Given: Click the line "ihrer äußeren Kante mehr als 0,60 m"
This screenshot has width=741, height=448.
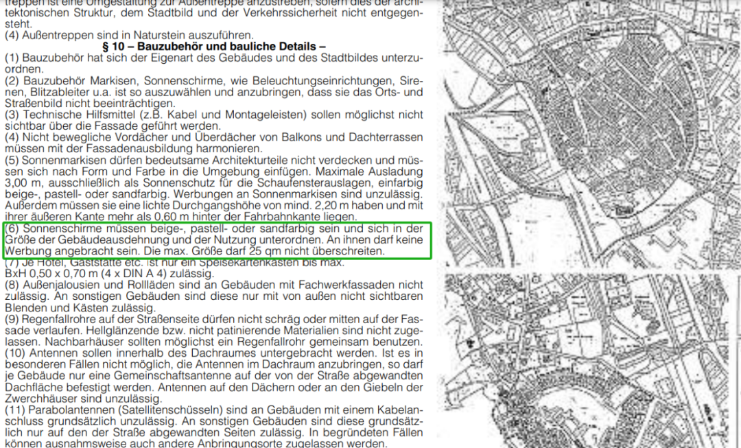Looking at the screenshot, I should pyautogui.click(x=180, y=216).
